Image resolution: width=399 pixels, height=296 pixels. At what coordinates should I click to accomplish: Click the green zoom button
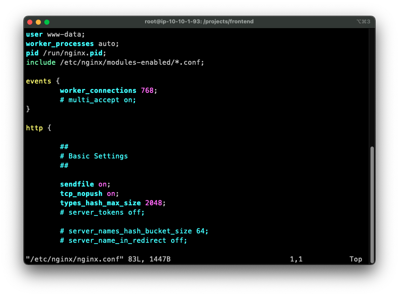tap(46, 21)
